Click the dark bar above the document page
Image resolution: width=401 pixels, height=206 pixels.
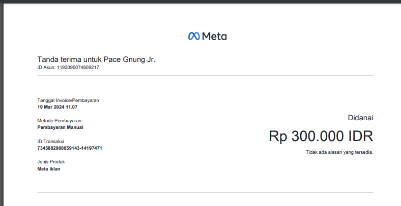pyautogui.click(x=200, y=2)
